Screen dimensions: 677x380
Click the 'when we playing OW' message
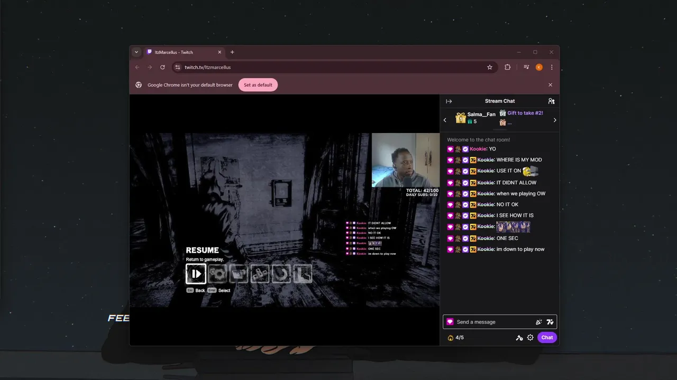tap(521, 194)
